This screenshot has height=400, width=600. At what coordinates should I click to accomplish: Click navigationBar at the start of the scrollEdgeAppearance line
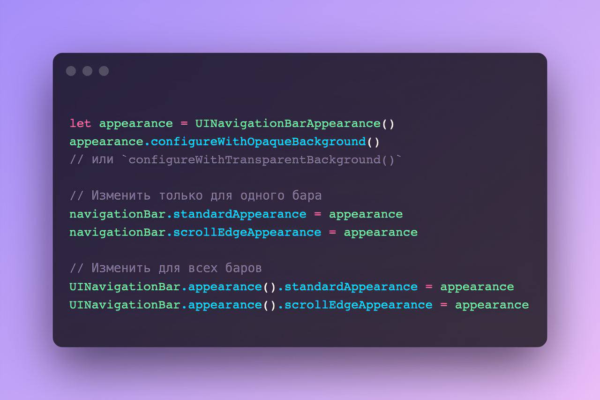point(118,232)
